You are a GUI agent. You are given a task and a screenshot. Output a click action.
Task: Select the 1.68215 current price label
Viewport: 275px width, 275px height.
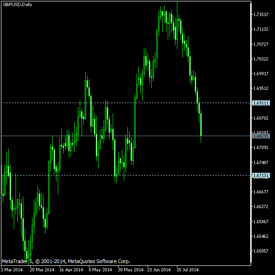pos(261,136)
